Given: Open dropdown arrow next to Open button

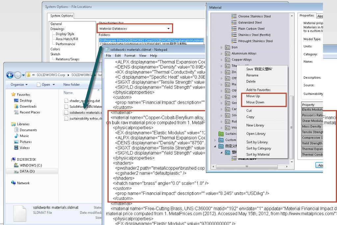Looking at the screenshot, I should click(x=54, y=85).
